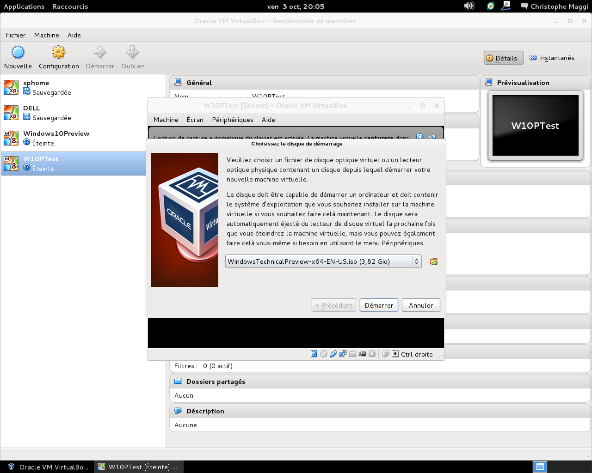
Task: Click the Filtres 0 (0 actif) text
Action: pyautogui.click(x=203, y=366)
